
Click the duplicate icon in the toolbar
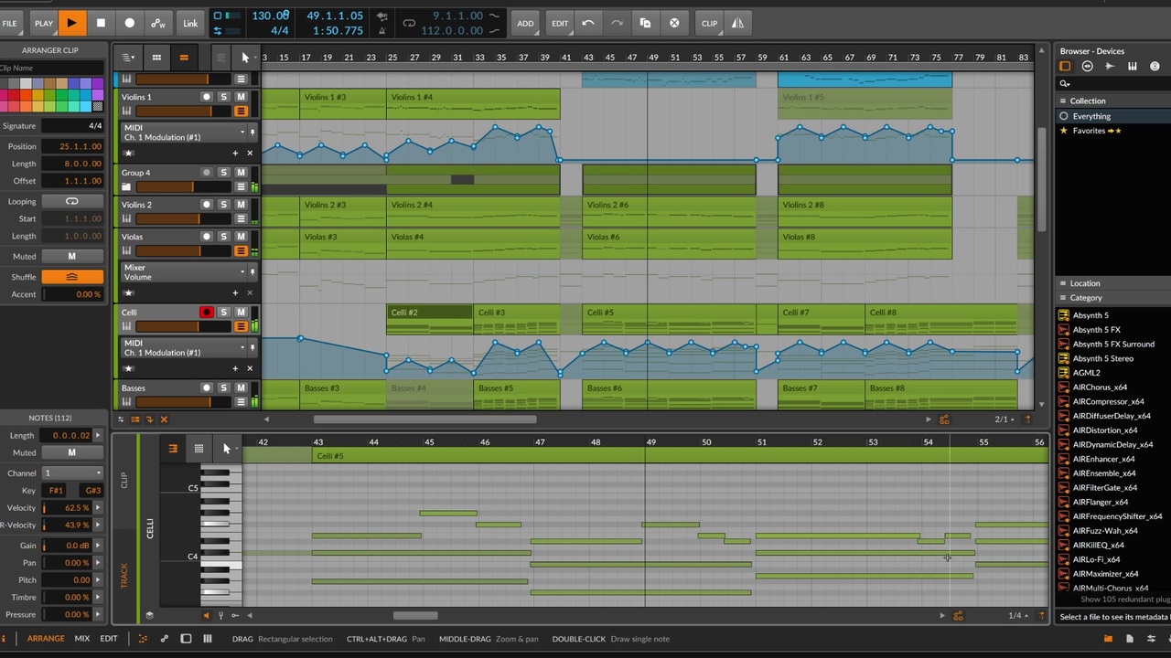646,23
